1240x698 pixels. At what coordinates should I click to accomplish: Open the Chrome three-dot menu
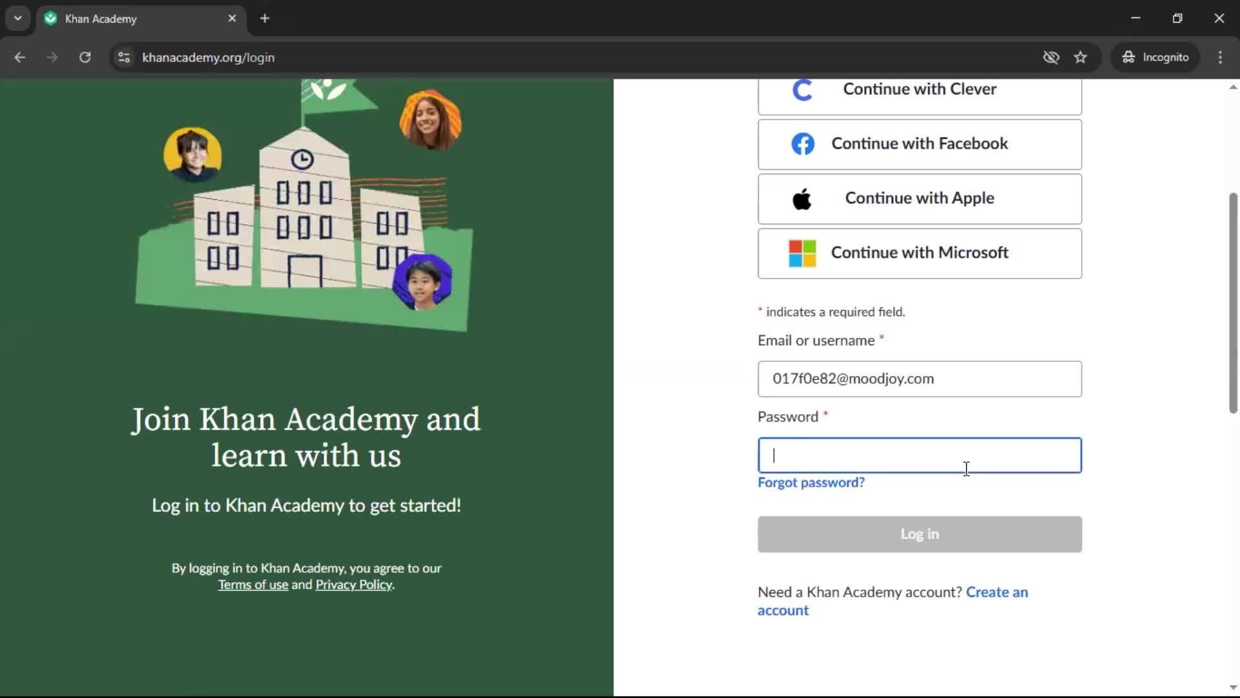(x=1220, y=58)
